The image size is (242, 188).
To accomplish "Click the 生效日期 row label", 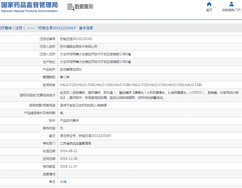I will [49, 159].
